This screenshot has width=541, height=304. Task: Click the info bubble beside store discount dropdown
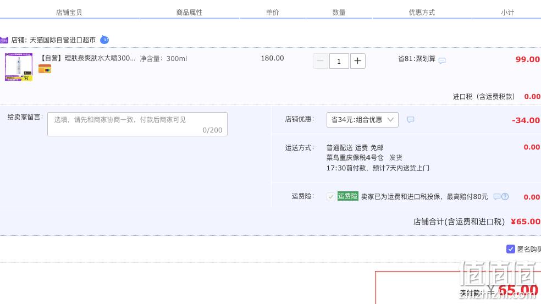411,120
